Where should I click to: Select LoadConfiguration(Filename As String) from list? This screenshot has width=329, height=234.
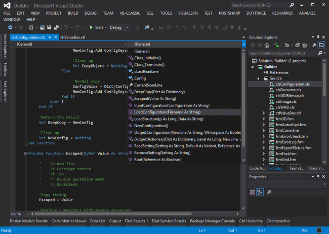click(167, 111)
